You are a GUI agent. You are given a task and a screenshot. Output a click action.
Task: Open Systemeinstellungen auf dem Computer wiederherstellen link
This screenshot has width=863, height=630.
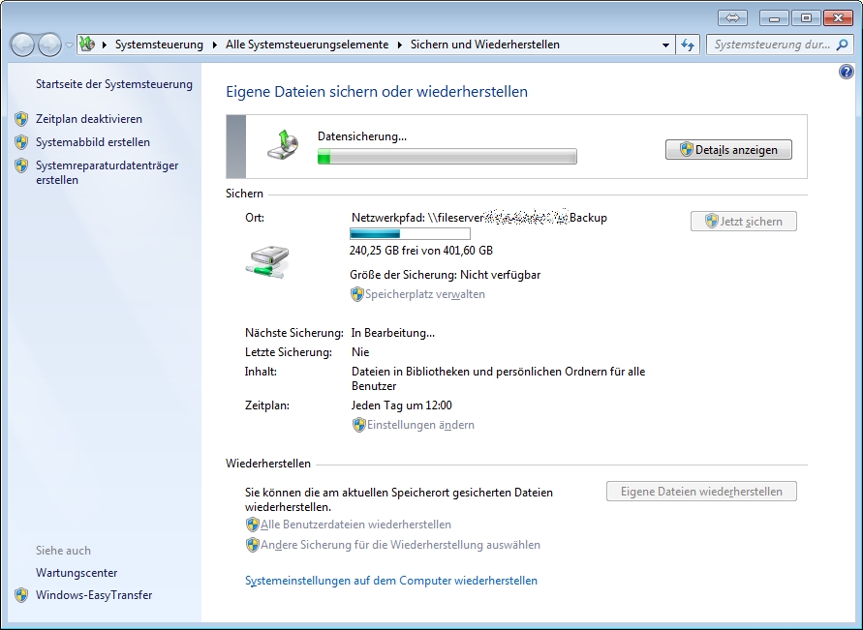click(391, 581)
